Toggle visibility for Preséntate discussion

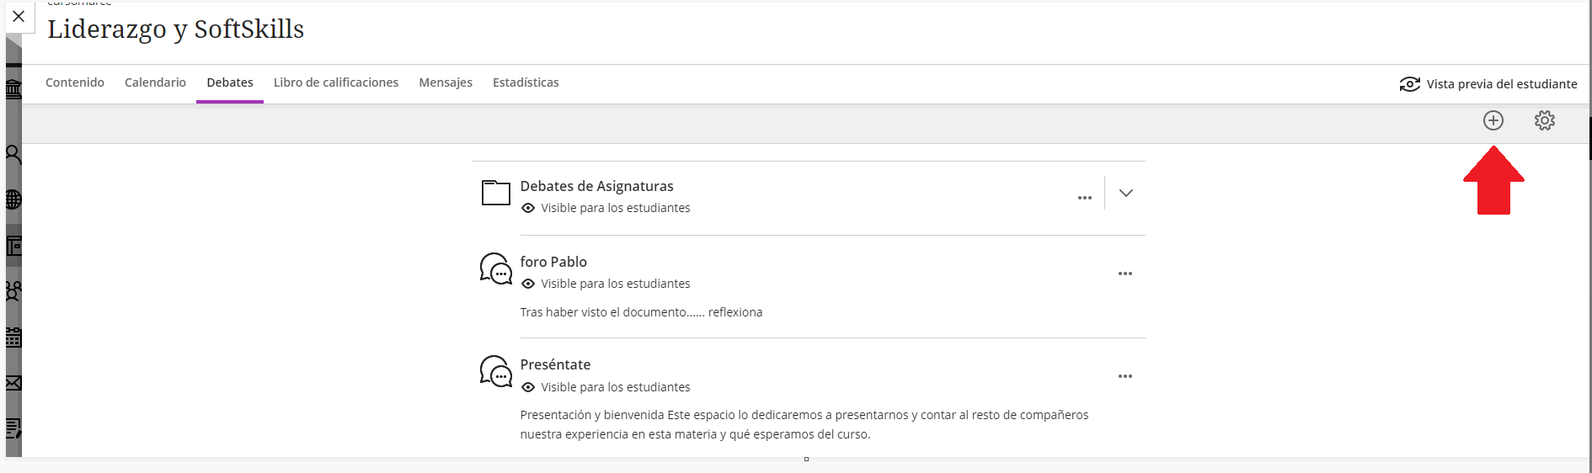[606, 387]
